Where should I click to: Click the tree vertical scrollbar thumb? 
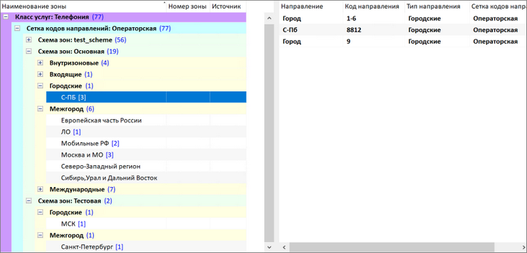(269, 133)
